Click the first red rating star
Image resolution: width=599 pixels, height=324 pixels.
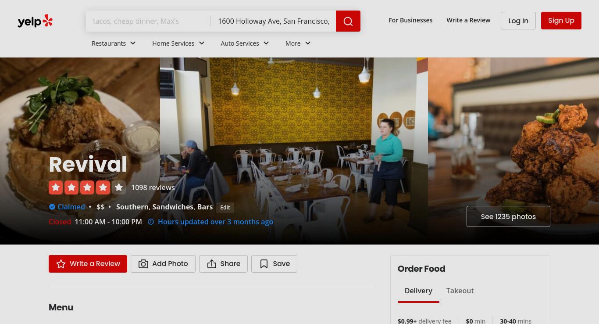(x=56, y=187)
